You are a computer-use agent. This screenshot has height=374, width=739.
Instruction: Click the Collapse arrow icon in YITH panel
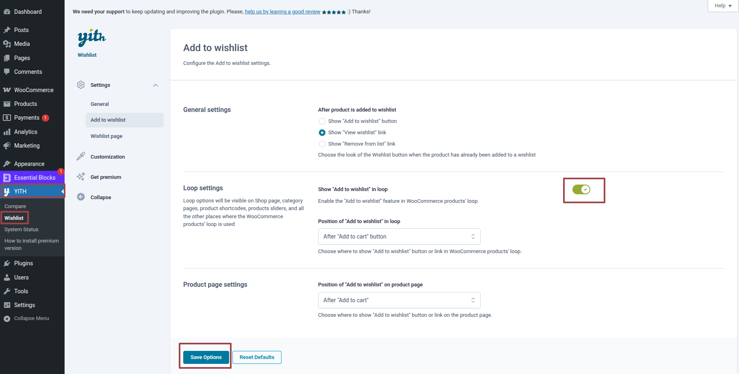click(x=81, y=197)
